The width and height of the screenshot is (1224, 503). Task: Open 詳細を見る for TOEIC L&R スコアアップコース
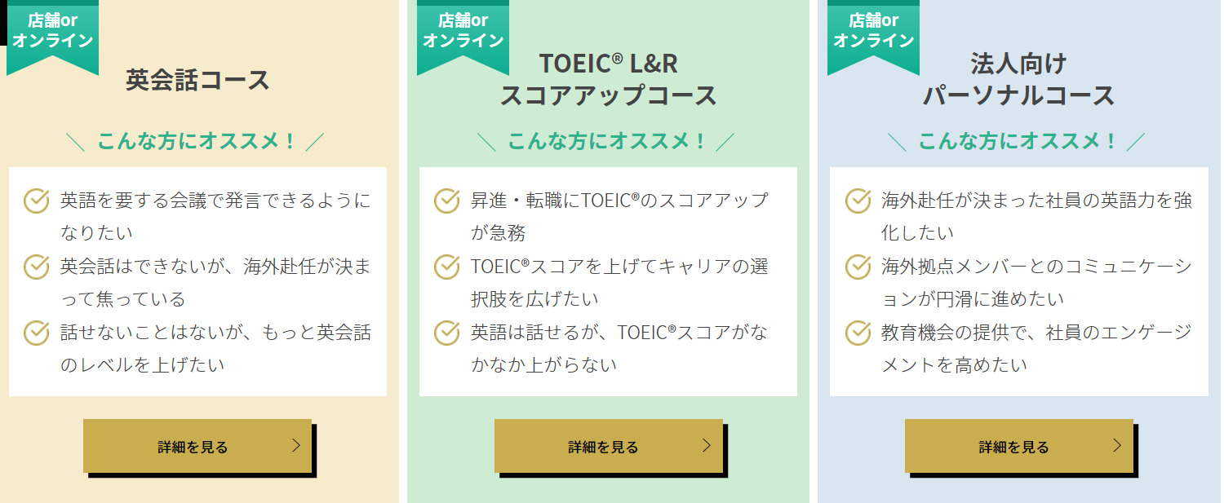(608, 446)
